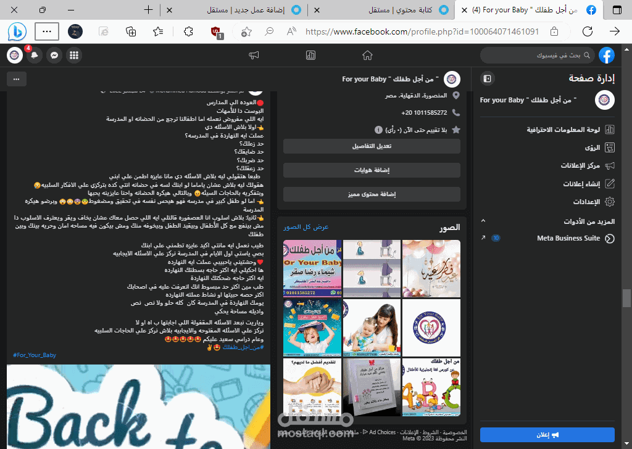Open the Back to school post image
This screenshot has height=449, width=632.
click(x=138, y=406)
